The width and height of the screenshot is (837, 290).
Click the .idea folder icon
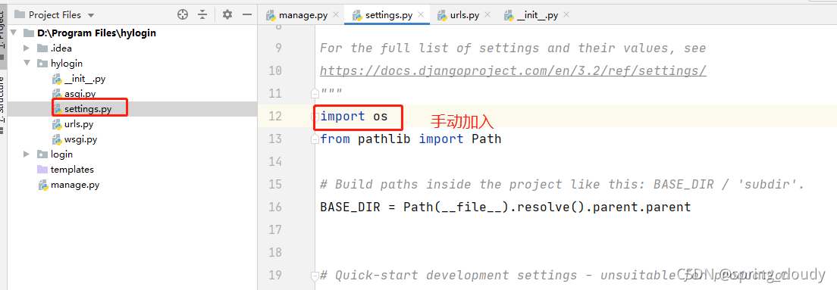42,48
